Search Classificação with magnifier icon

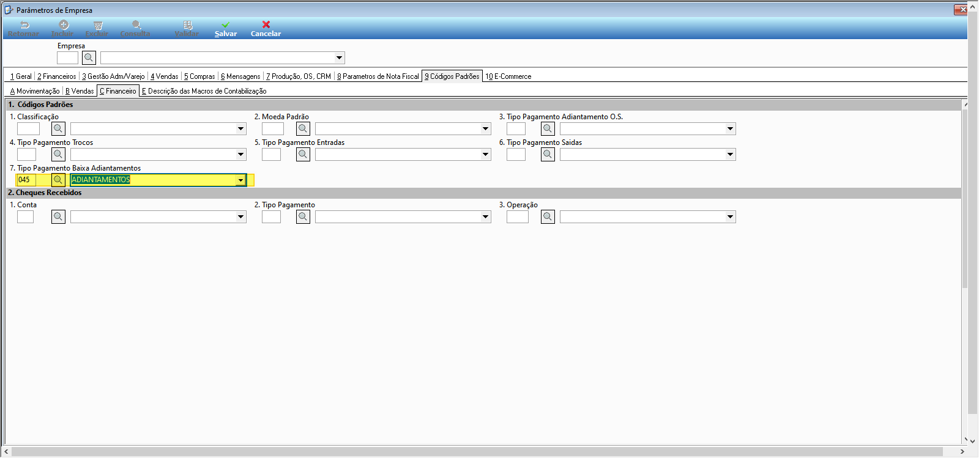pyautogui.click(x=58, y=128)
